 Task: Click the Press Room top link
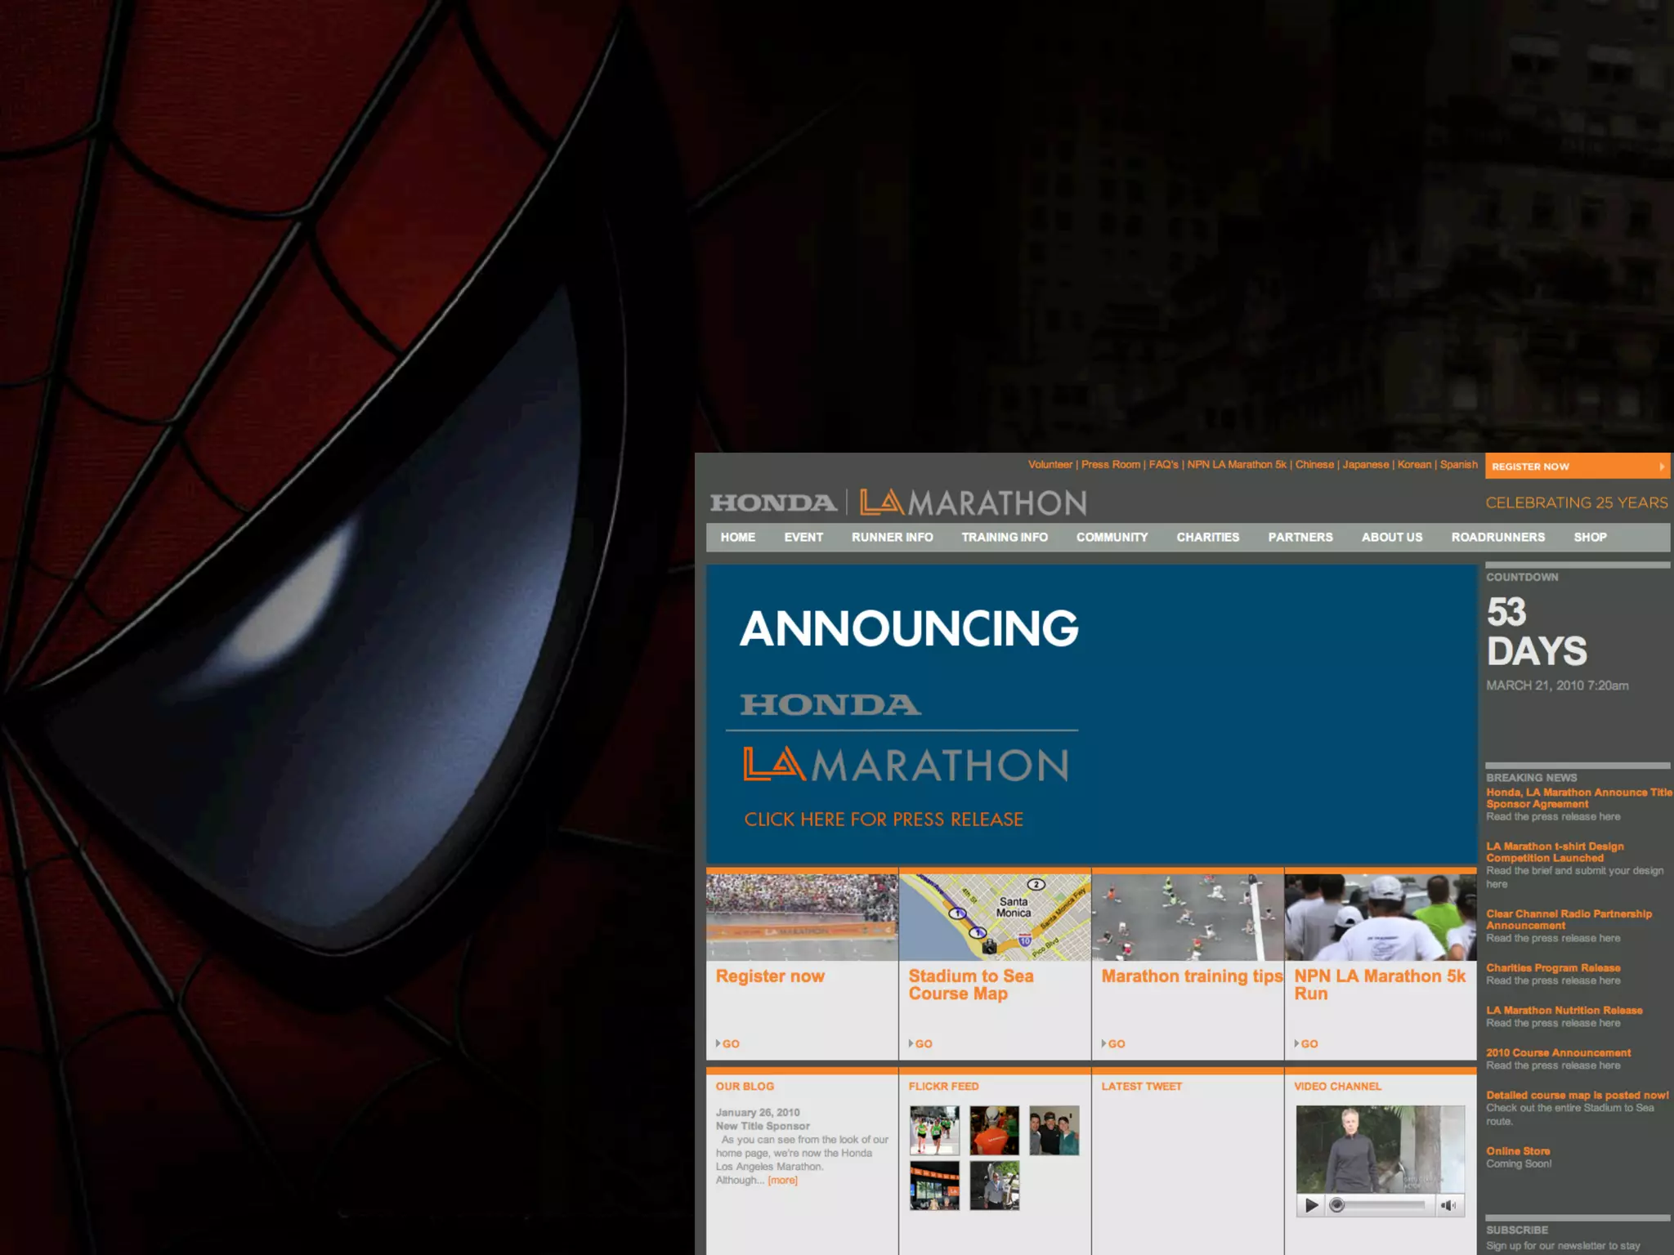(x=1110, y=464)
